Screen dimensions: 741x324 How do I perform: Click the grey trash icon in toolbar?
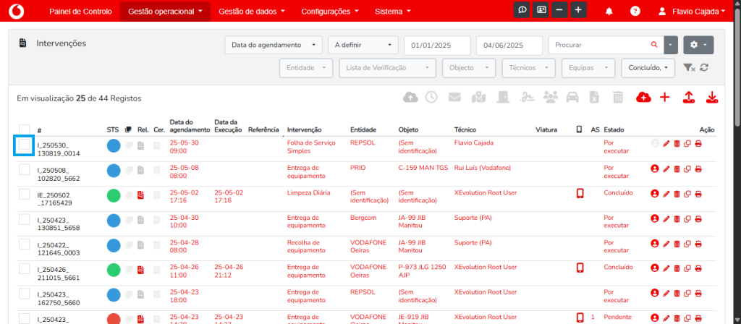[618, 98]
